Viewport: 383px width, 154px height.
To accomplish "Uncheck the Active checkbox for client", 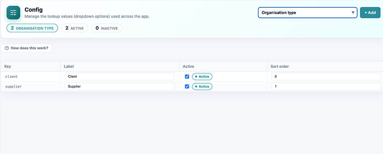I will (187, 77).
